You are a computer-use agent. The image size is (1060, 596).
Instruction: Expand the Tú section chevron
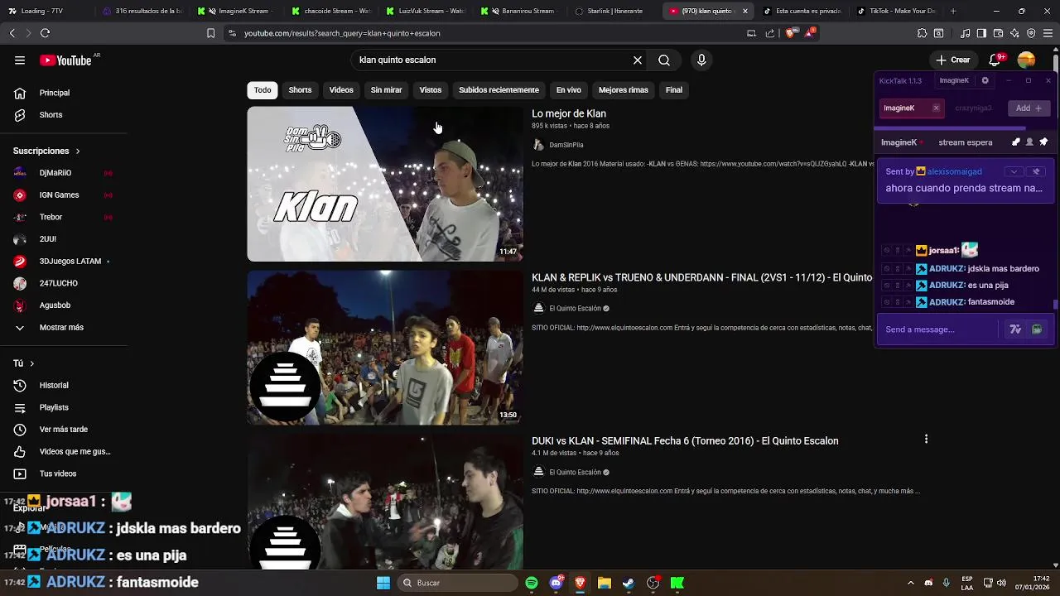(x=32, y=363)
